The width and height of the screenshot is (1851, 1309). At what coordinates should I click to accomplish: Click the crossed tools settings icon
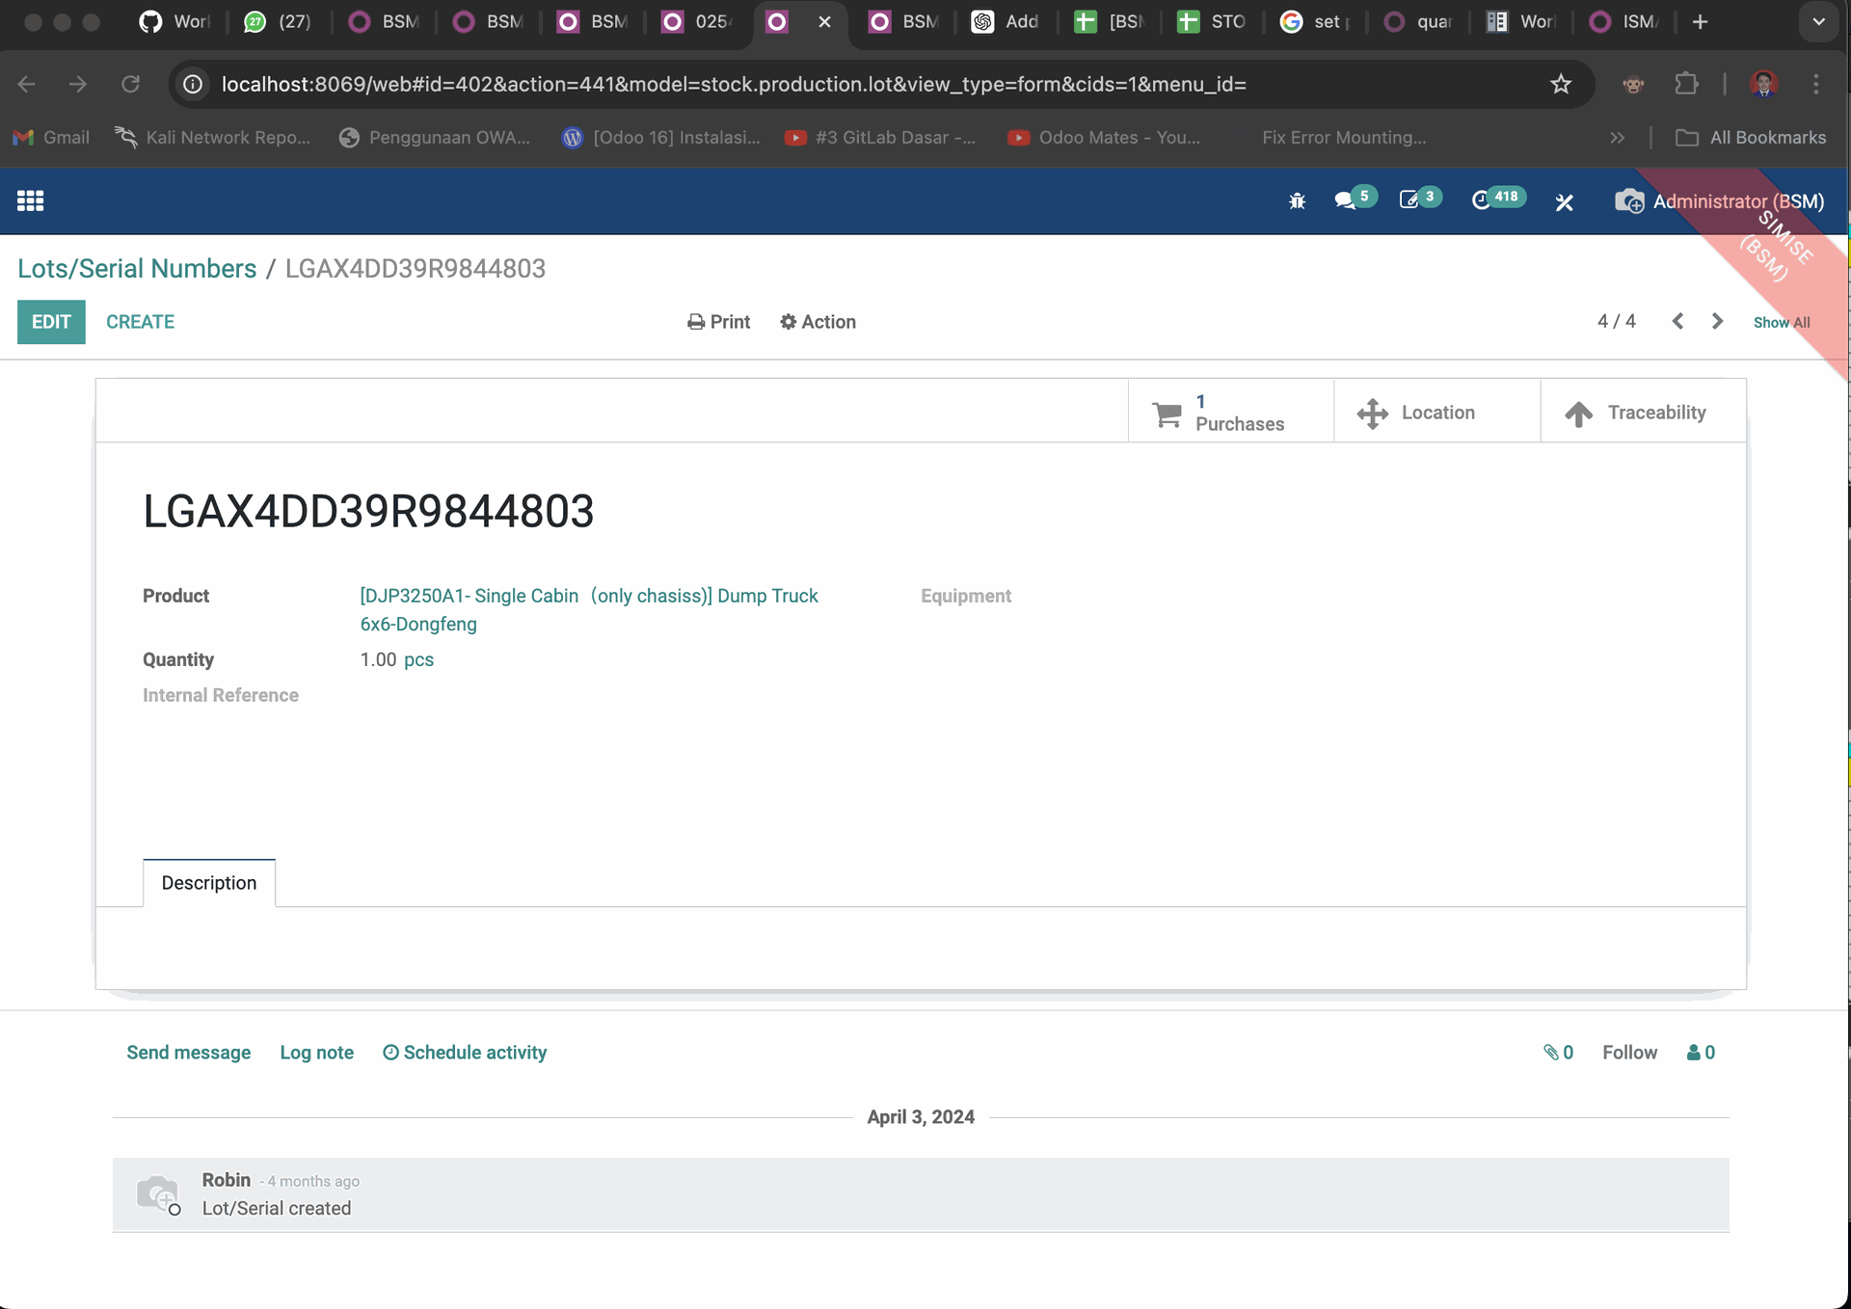point(1564,201)
